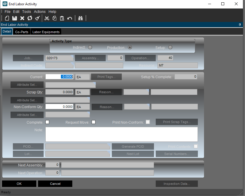245x196 pixels.
Task: Click the binoculars Search icon
Action: (80, 18)
